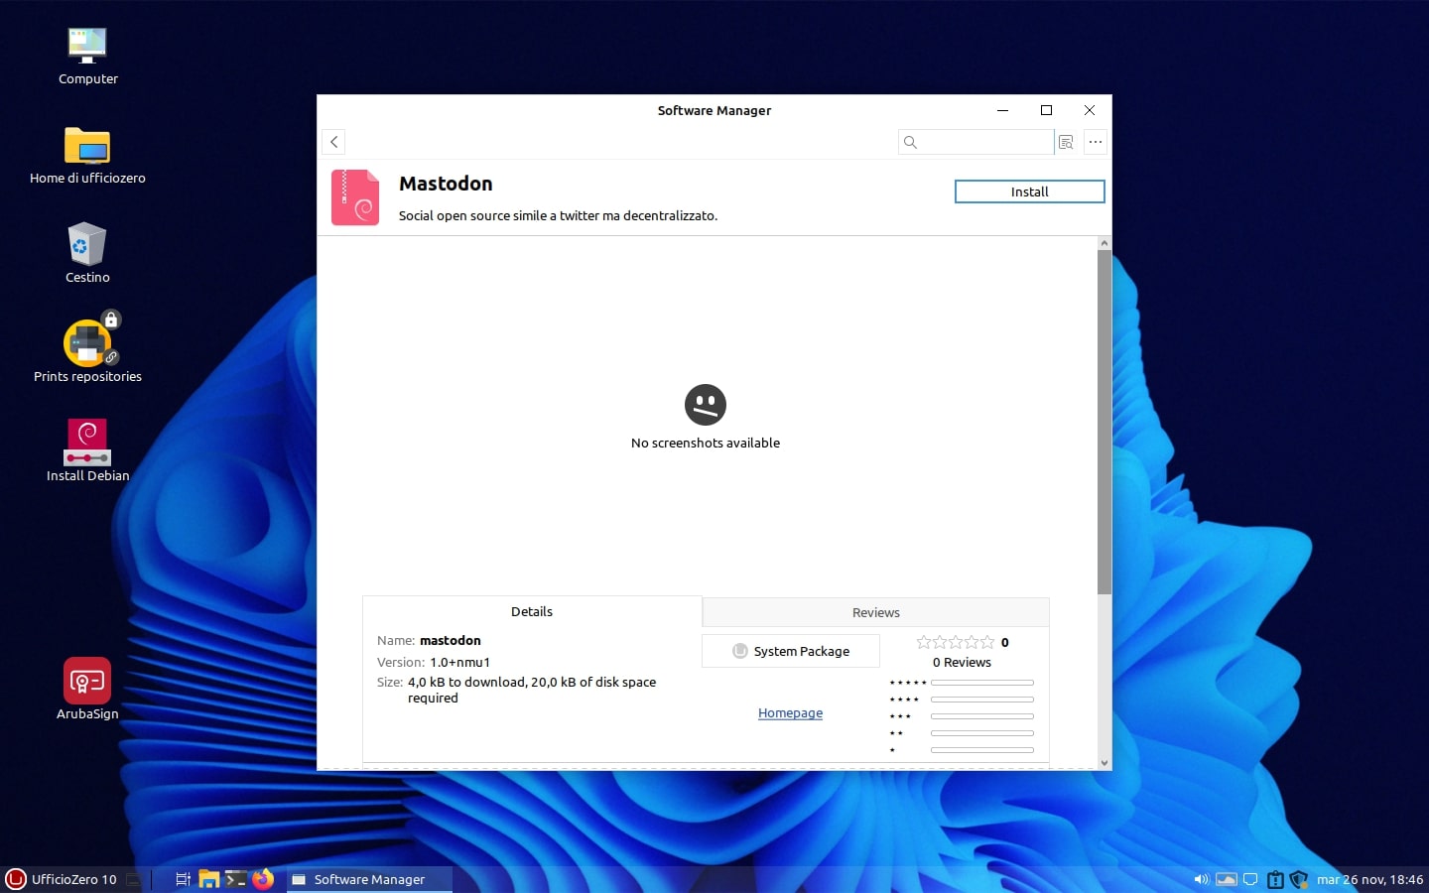The height and width of the screenshot is (893, 1429).
Task: Switch to the Reviews tab
Action: (x=875, y=612)
